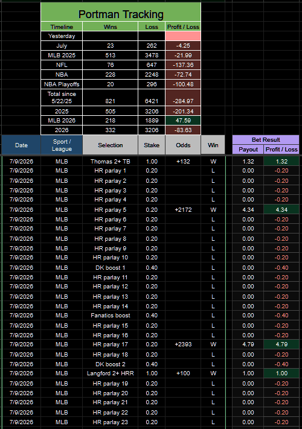Click the Selection column header

pyautogui.click(x=110, y=145)
